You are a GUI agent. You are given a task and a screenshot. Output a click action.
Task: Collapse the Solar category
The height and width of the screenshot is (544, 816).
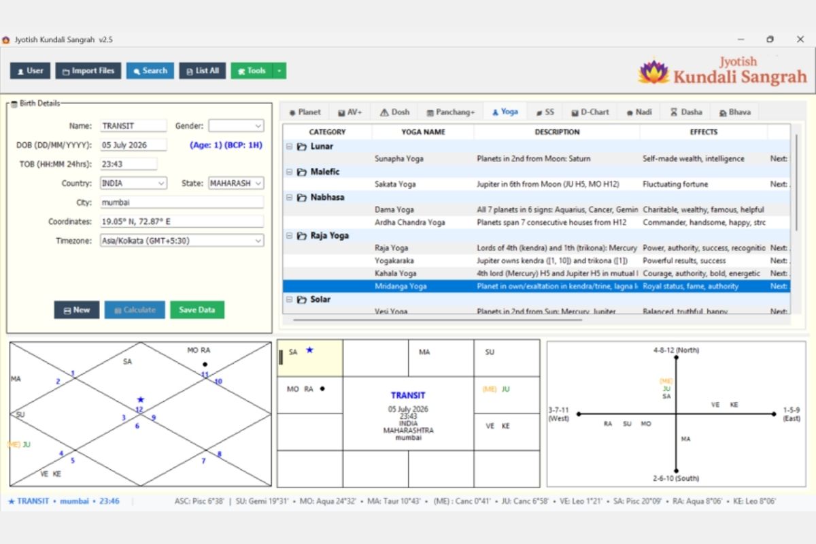click(x=289, y=299)
